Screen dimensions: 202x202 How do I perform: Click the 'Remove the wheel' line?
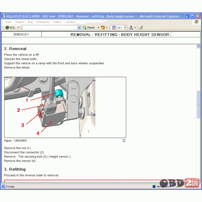18,68
